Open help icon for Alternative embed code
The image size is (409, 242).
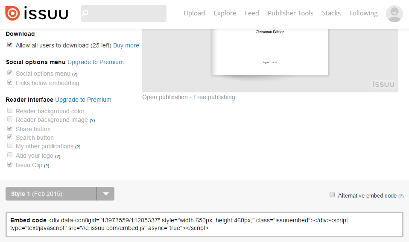pos(401,196)
